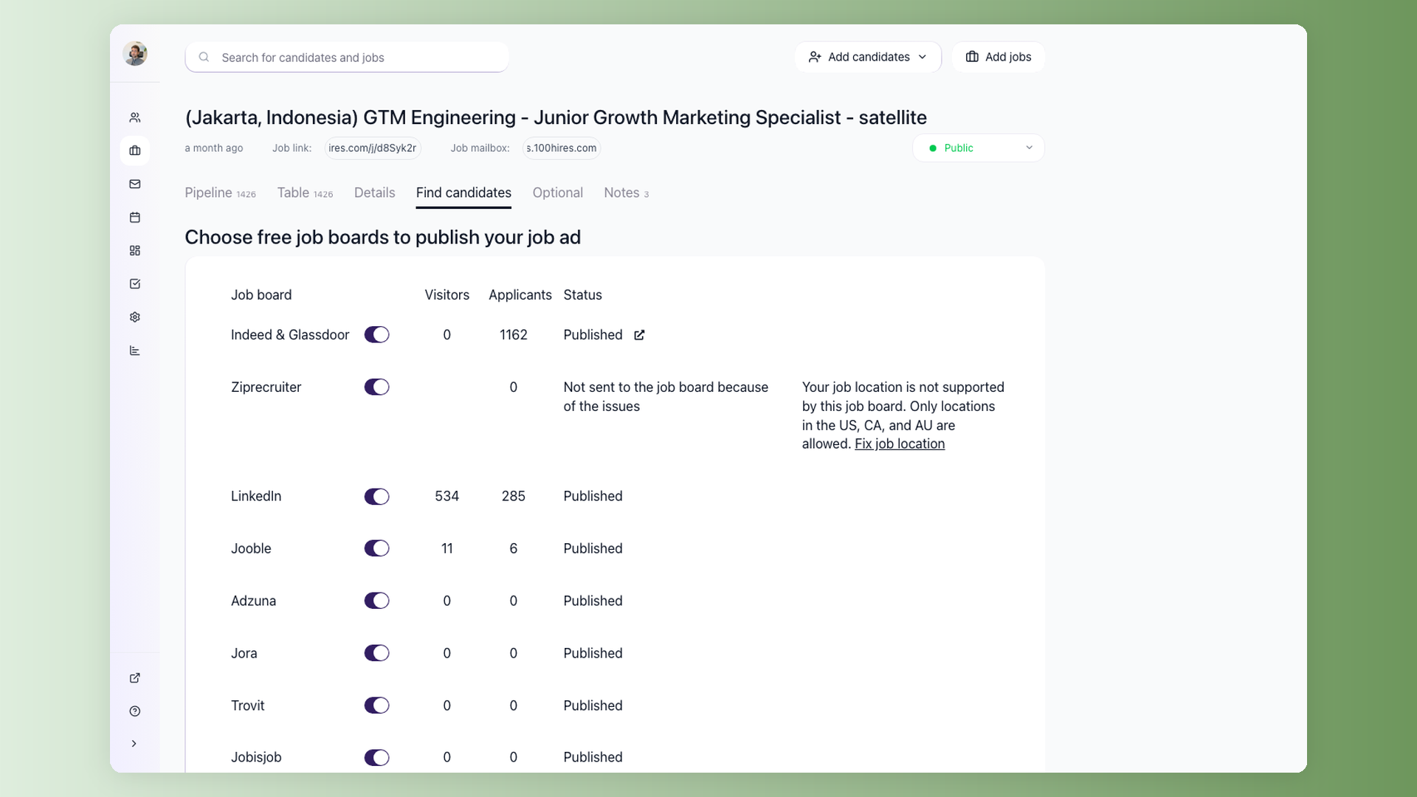Image resolution: width=1417 pixels, height=797 pixels.
Task: Open the Help question mark icon
Action: 135,711
